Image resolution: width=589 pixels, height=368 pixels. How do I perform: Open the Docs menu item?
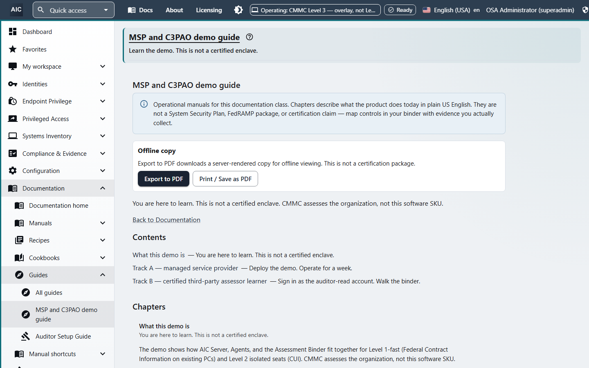coord(140,10)
